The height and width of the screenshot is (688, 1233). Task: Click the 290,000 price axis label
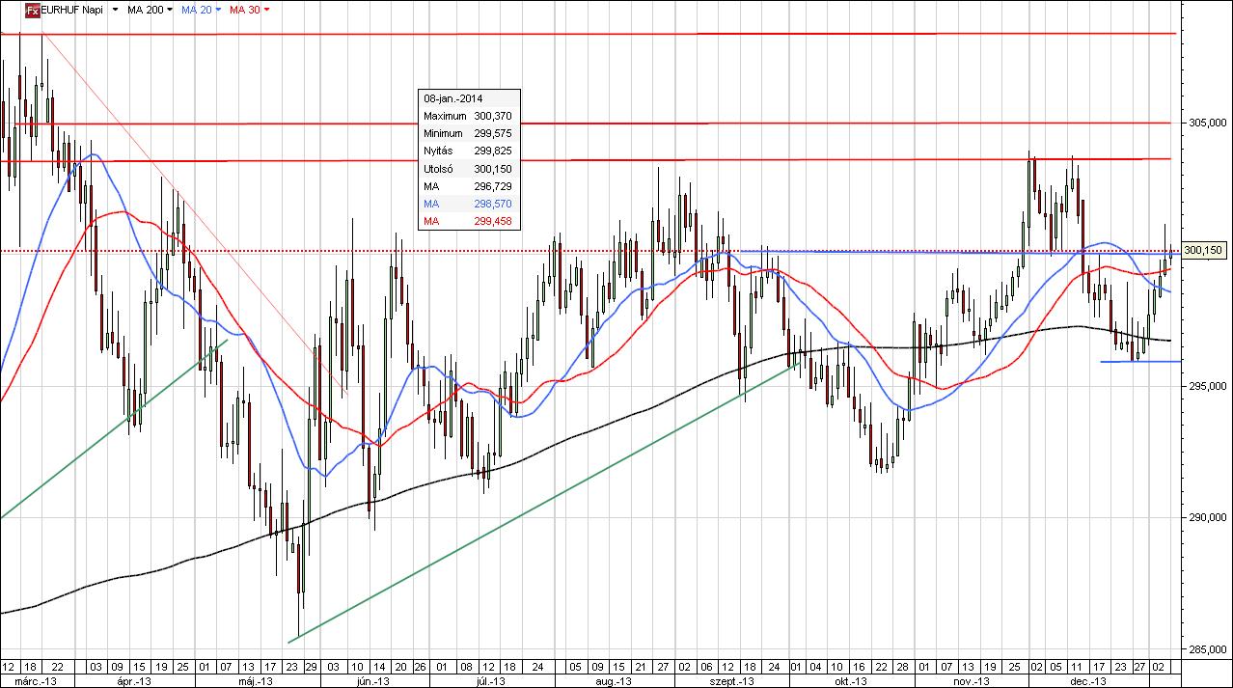(x=1207, y=517)
